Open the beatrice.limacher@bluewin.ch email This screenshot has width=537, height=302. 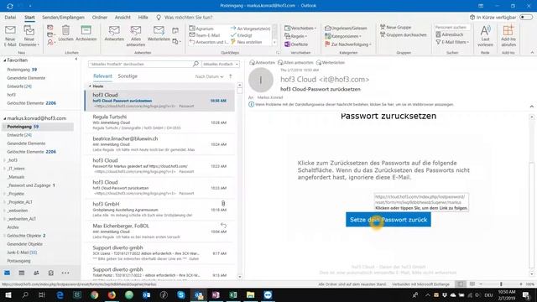(x=159, y=144)
